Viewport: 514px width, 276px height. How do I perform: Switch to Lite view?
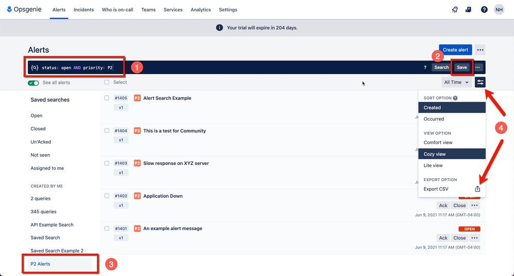[x=452, y=165]
